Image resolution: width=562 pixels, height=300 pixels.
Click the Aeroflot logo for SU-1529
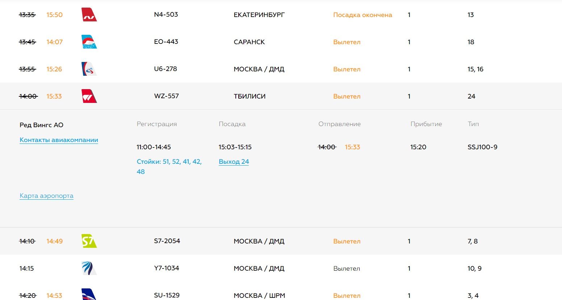[89, 295]
